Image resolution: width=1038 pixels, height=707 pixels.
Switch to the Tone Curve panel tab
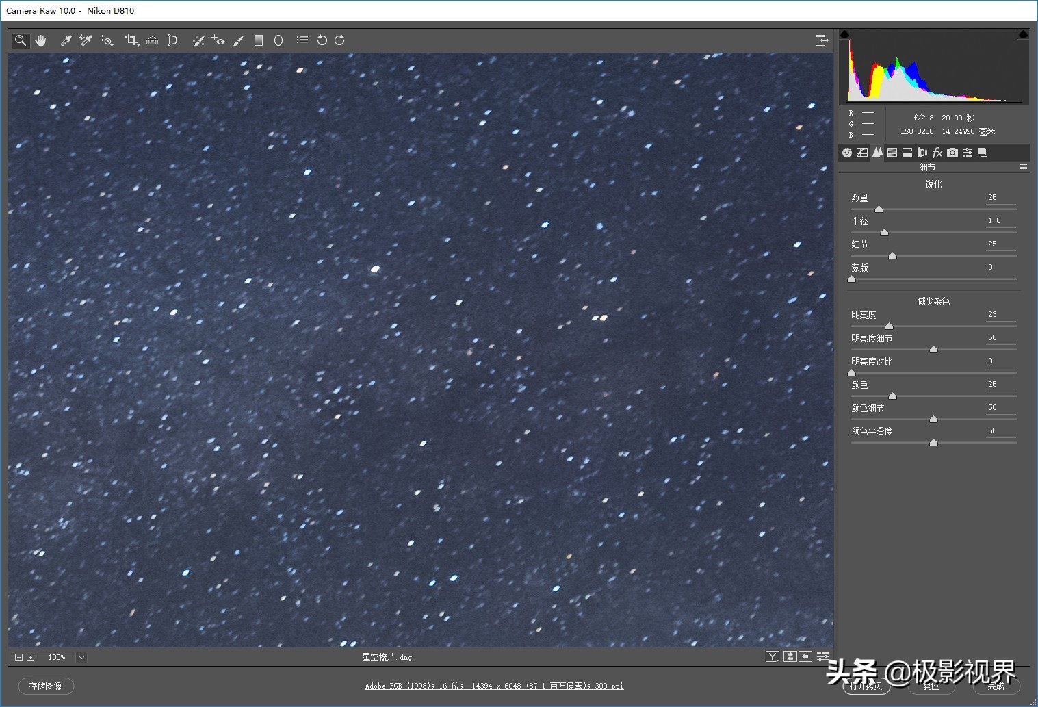tap(862, 153)
